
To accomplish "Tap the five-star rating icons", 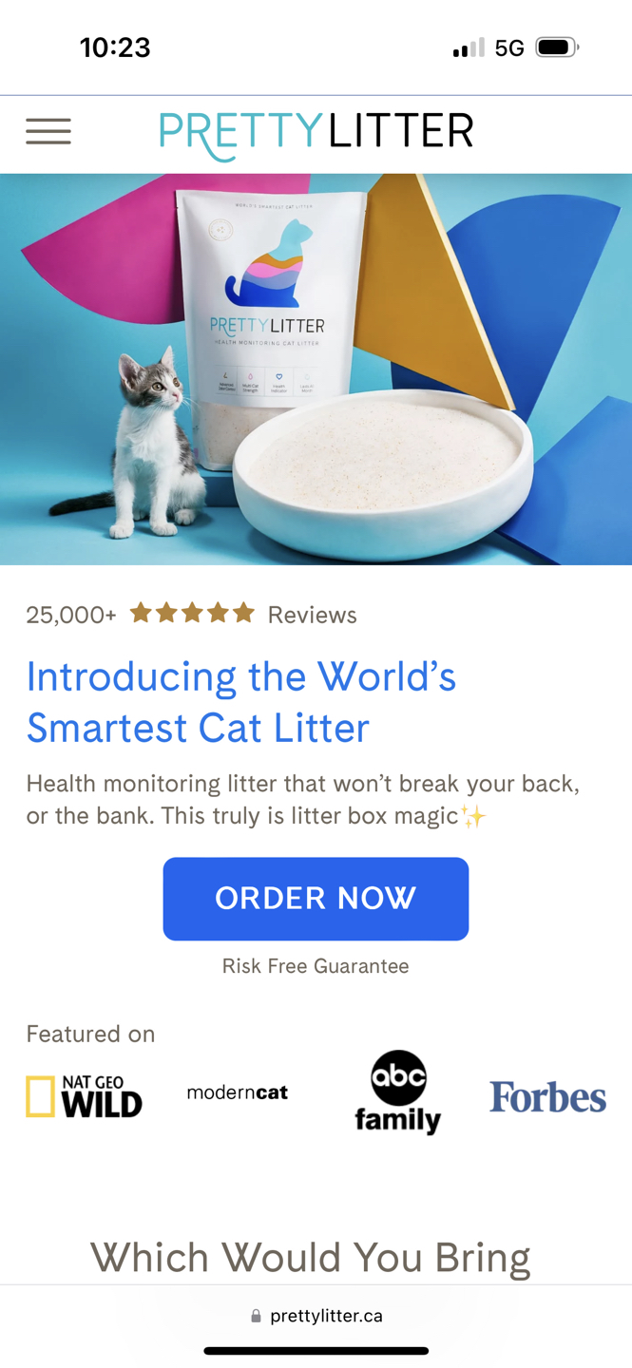I will (192, 613).
